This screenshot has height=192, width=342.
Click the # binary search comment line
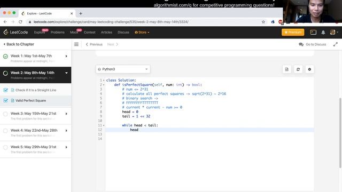140,98
